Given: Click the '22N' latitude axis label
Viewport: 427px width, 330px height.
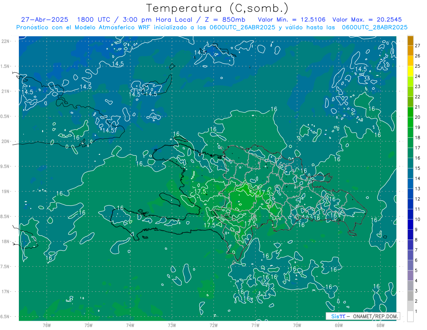Looking at the screenshot, I should [x=5, y=41].
